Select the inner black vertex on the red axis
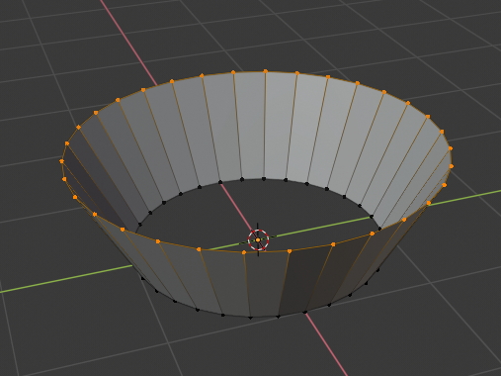501x376 pixels. (x=220, y=182)
